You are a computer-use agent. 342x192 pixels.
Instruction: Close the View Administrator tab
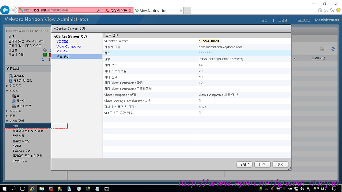click(x=181, y=10)
